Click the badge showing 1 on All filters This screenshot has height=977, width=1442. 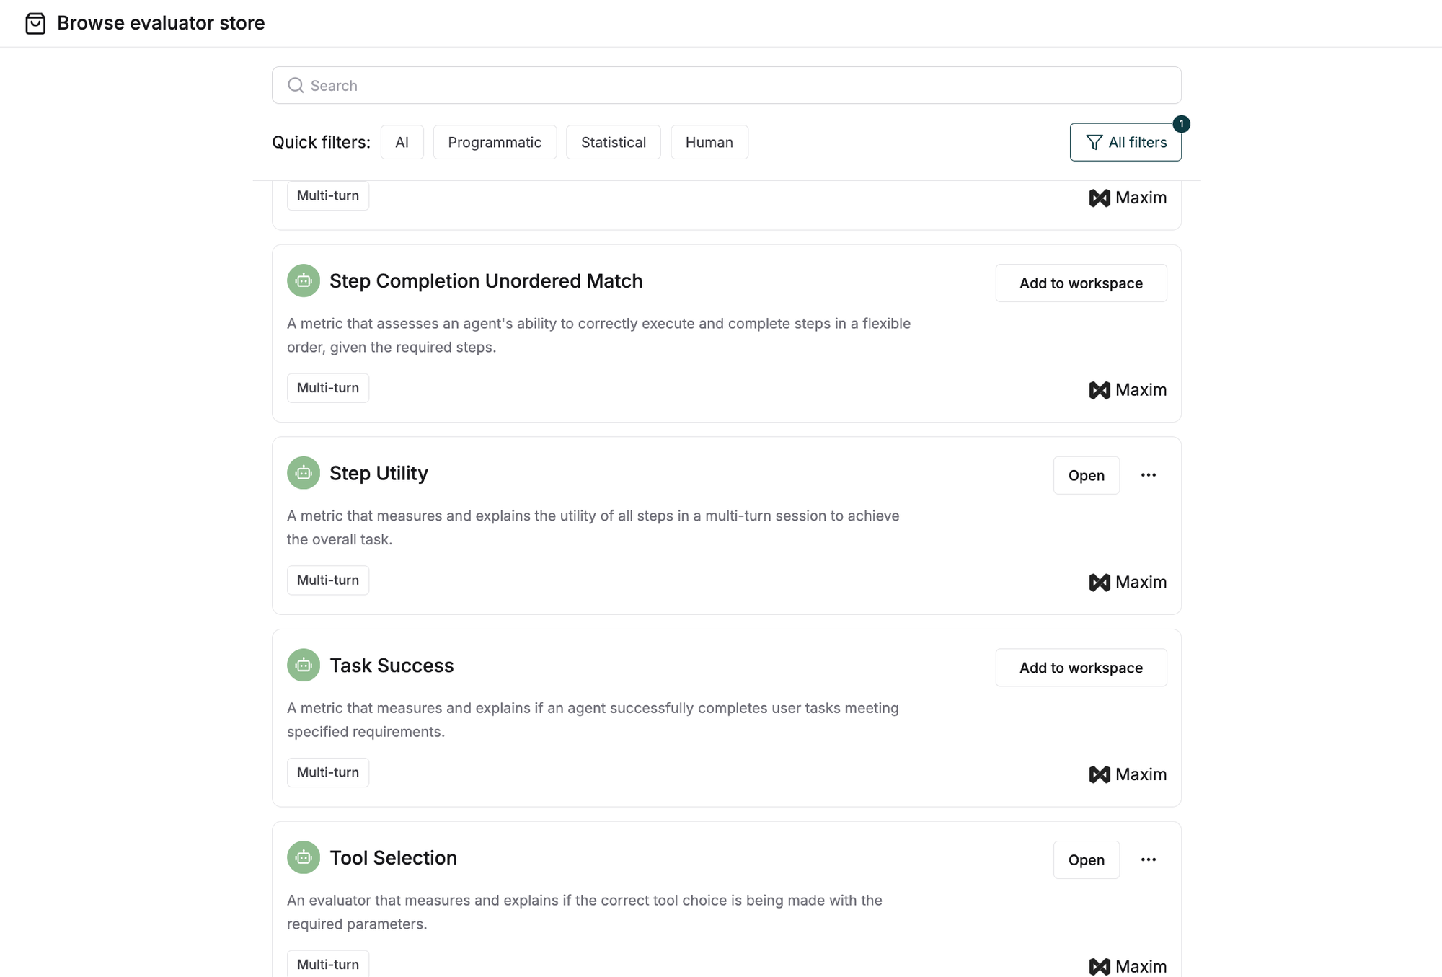coord(1181,123)
